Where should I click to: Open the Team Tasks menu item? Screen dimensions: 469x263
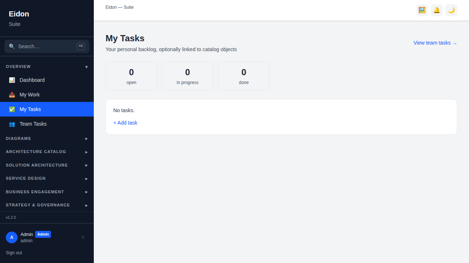pyautogui.click(x=47, y=124)
